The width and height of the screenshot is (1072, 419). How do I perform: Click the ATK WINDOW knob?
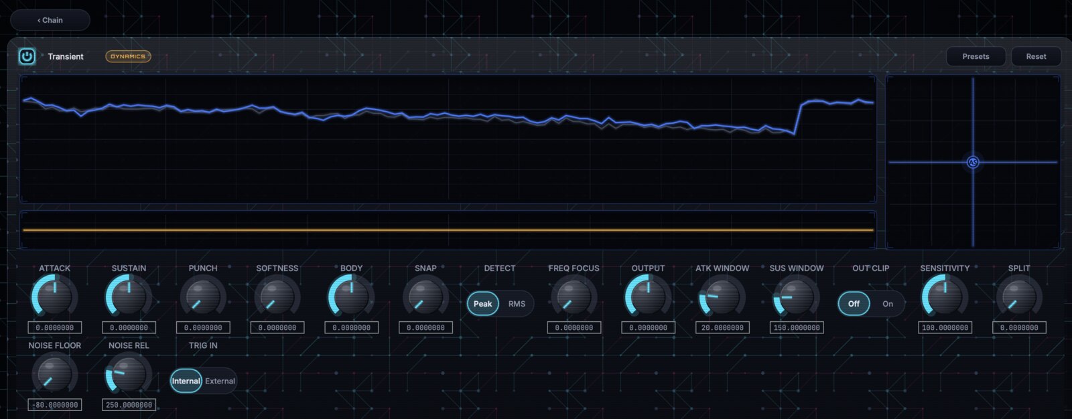pos(722,297)
